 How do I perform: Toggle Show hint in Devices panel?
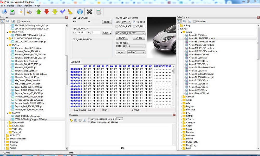(18, 21)
